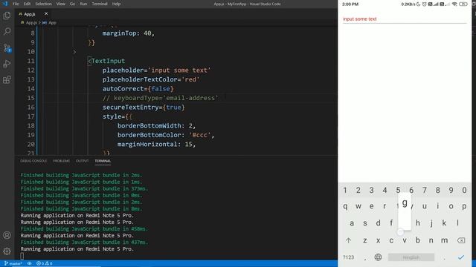The width and height of the screenshot is (476, 267).
Task: Tap the 'd' key on phone keyboard
Action: click(x=378, y=223)
